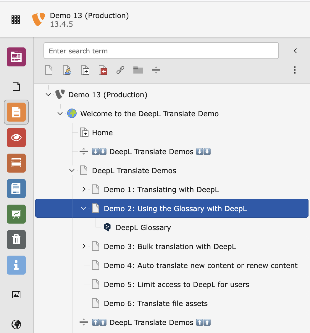This screenshot has width=310, height=333.
Task: Collapse the Demo 13 (Production) root node
Action: [48, 95]
